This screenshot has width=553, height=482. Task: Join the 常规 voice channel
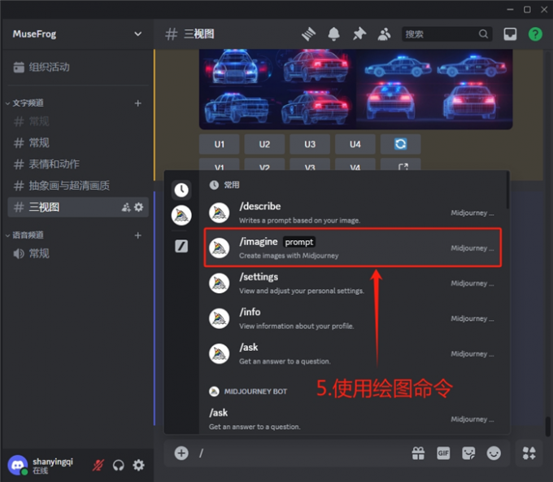click(77, 253)
